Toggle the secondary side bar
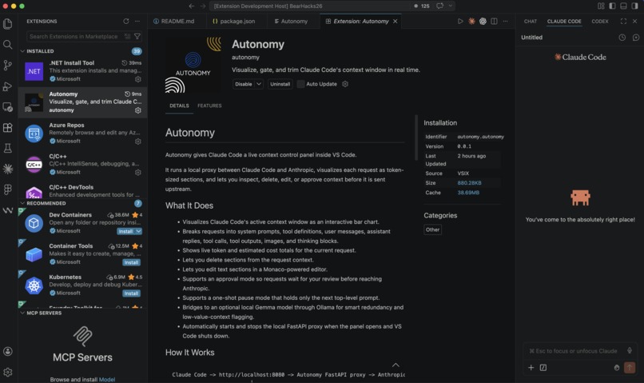This screenshot has height=383, width=644. (634, 6)
